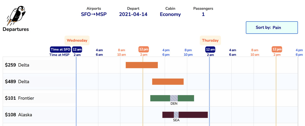This screenshot has height=126, width=305.
Task: Click Wednesday's 12 pm time marker
Action: [x=144, y=49]
